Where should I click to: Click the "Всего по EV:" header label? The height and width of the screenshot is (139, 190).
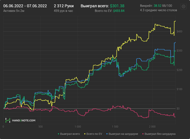tap(103, 11)
